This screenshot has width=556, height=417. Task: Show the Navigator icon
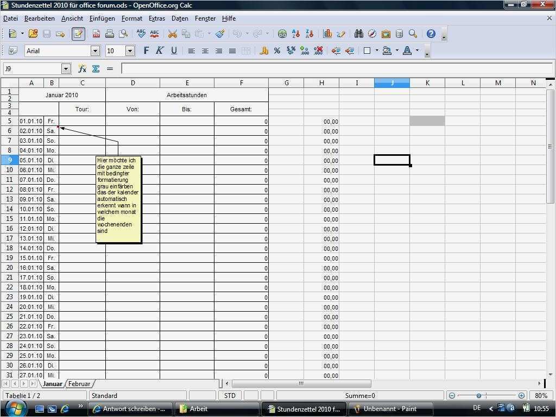(x=371, y=34)
